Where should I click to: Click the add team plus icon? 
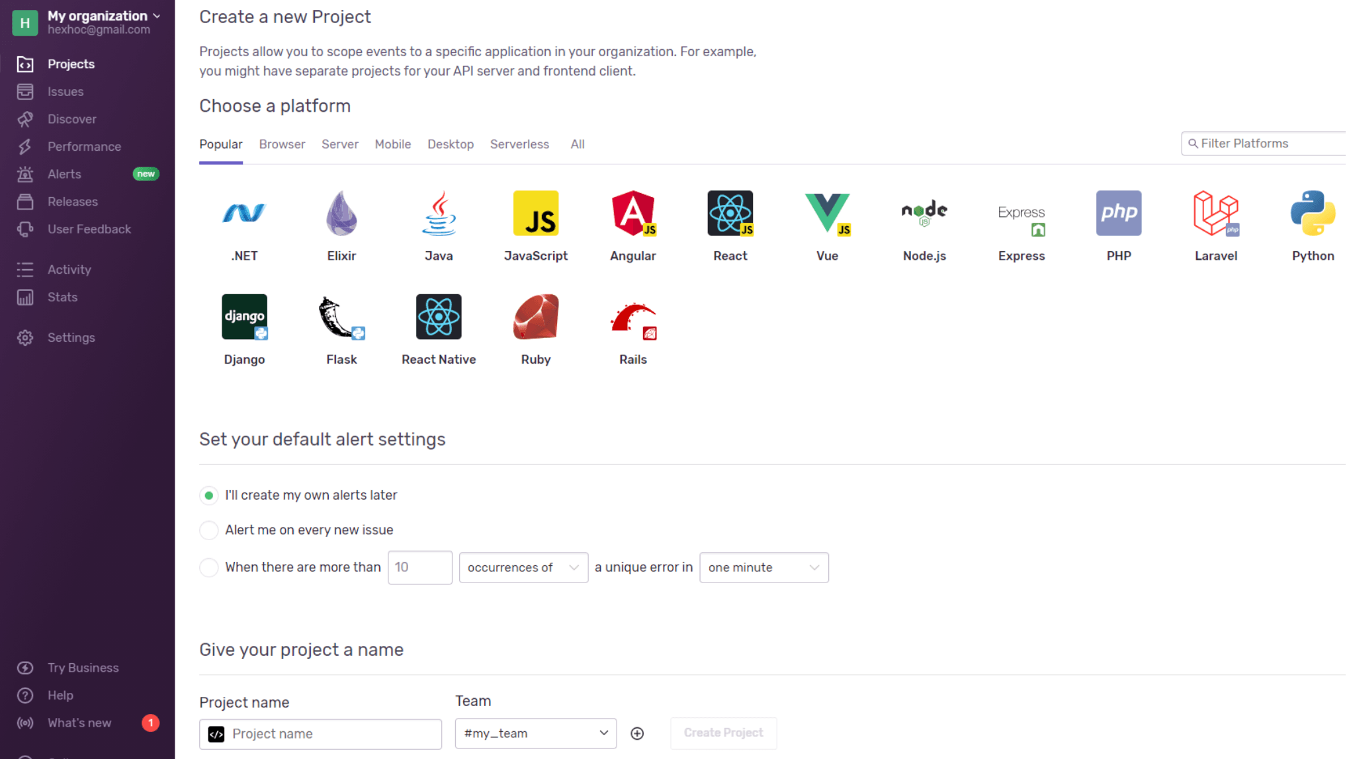click(x=637, y=733)
